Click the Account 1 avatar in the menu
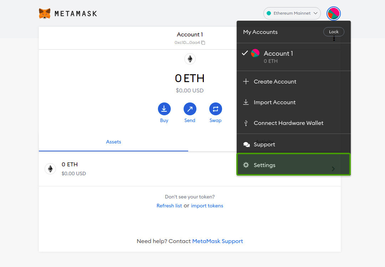Viewport: 385px width, 267px height. coord(255,53)
